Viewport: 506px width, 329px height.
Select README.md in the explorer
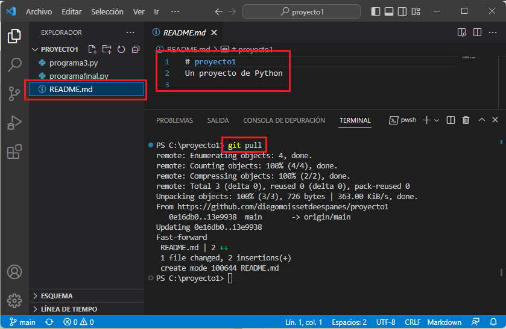tap(86, 89)
